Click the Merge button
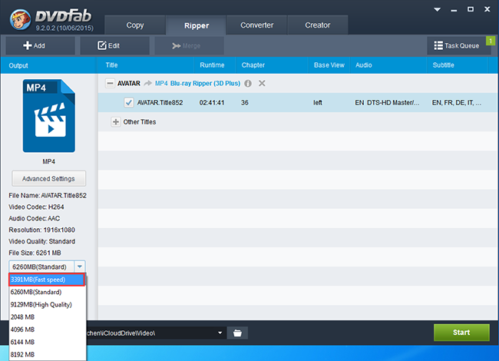499x361 pixels. [189, 45]
